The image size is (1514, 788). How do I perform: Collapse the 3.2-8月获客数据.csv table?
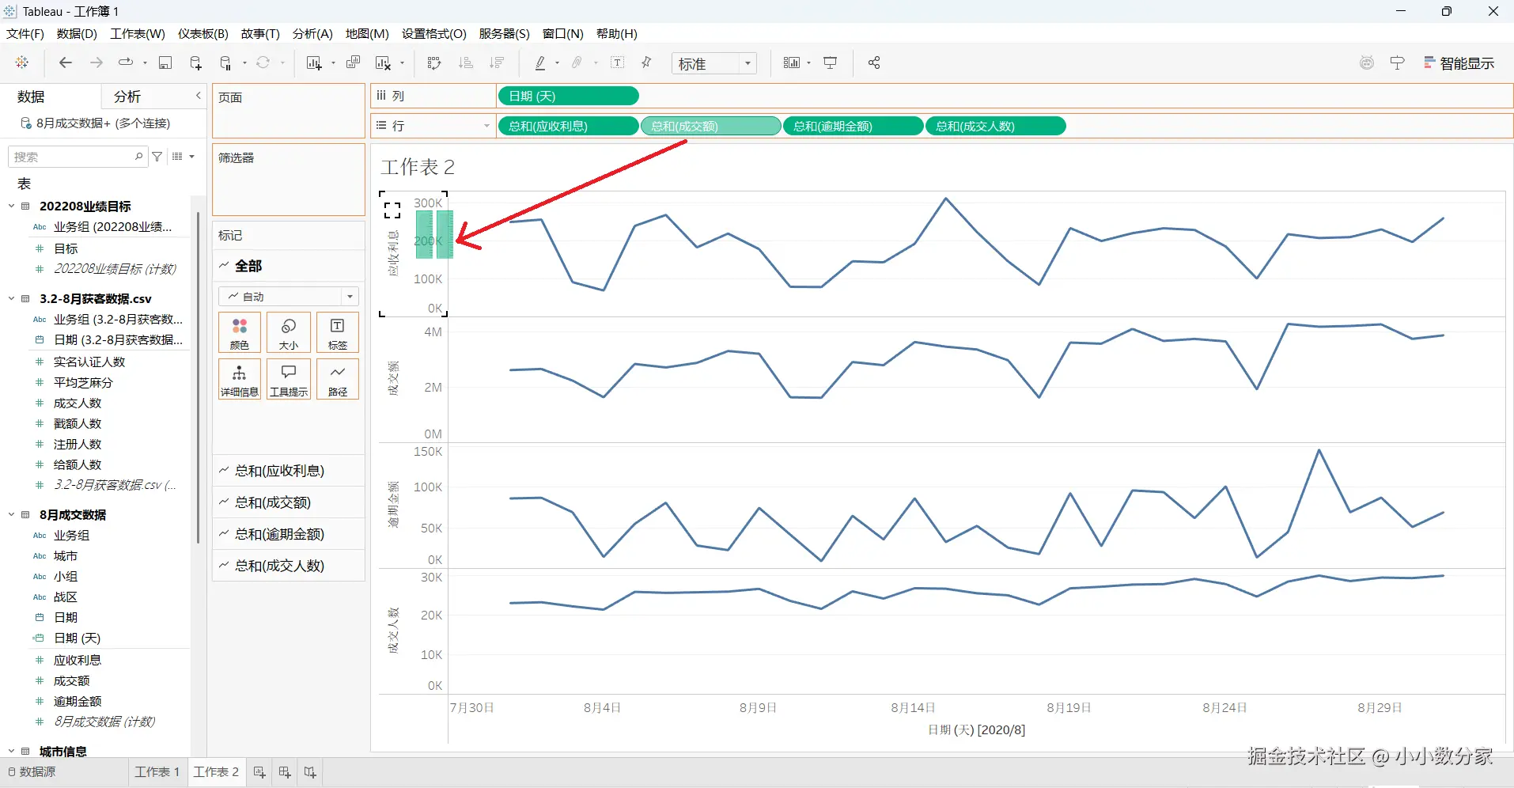[12, 299]
